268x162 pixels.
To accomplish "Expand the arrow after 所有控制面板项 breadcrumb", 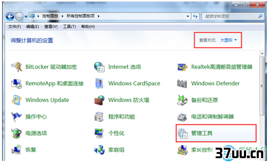I will (99, 16).
